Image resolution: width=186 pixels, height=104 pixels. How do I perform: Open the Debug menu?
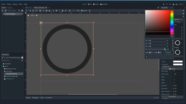[x=15, y=4]
